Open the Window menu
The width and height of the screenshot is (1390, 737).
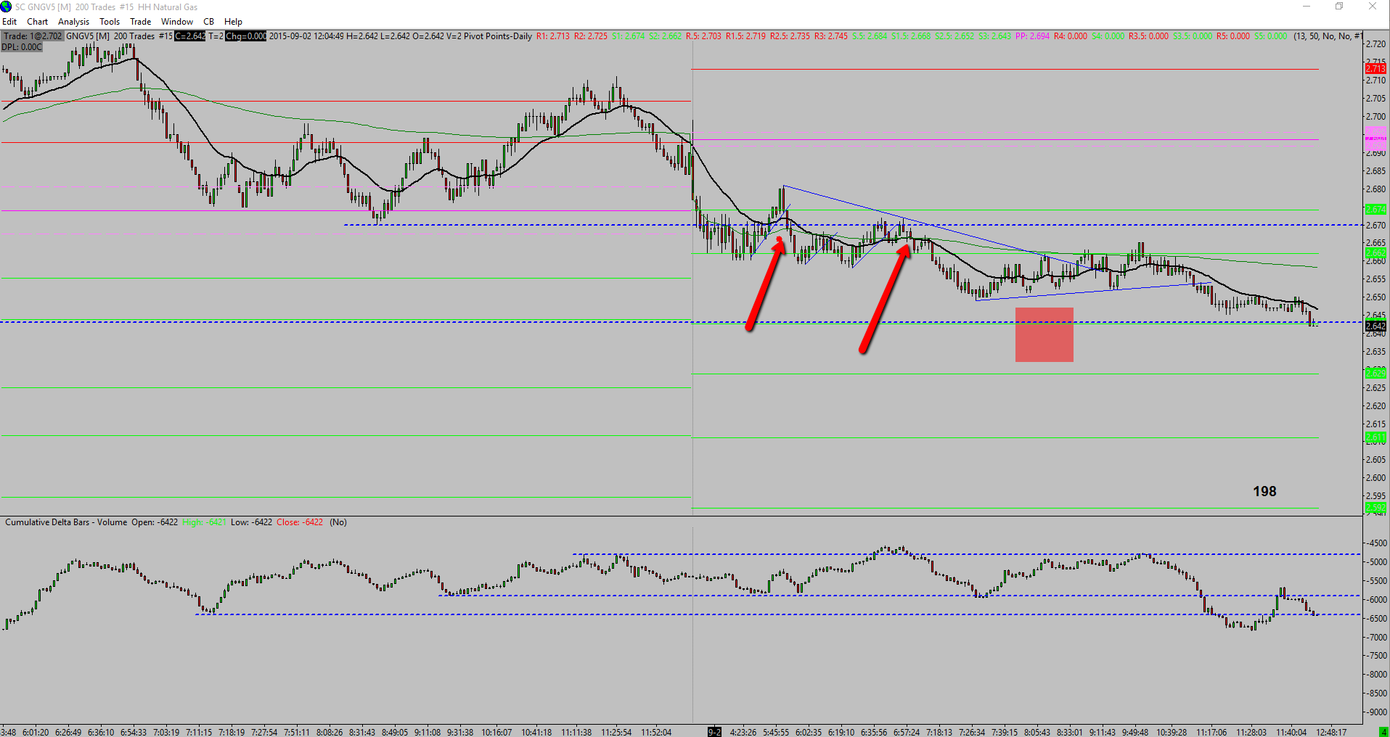(x=177, y=22)
